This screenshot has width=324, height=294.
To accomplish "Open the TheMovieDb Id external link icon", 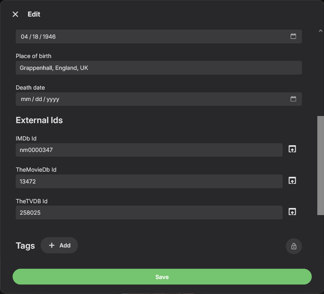I will [292, 180].
